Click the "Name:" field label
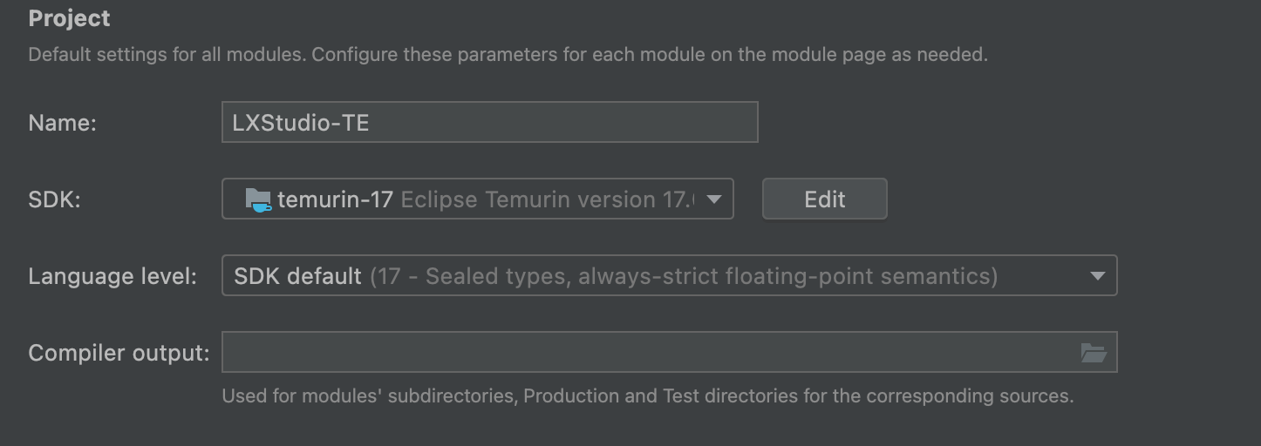This screenshot has width=1261, height=446. 62,123
